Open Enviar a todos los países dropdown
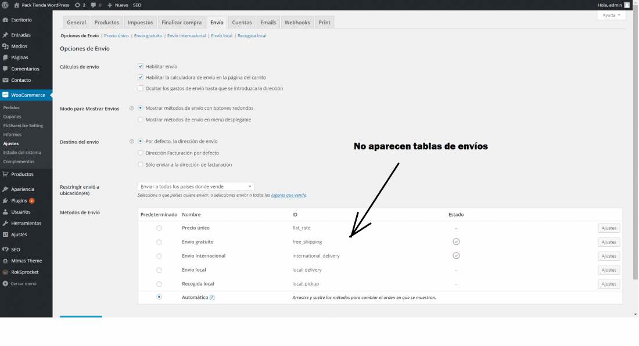 click(x=196, y=186)
